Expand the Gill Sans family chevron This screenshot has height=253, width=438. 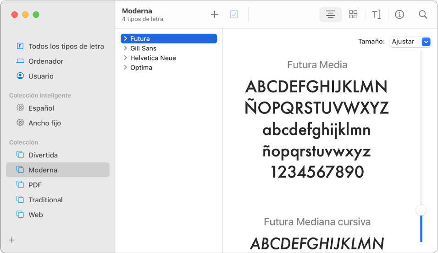[x=125, y=48]
